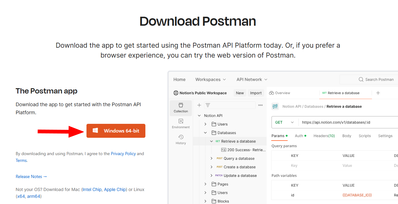
Task: Click the request URL input field
Action: pos(347,122)
